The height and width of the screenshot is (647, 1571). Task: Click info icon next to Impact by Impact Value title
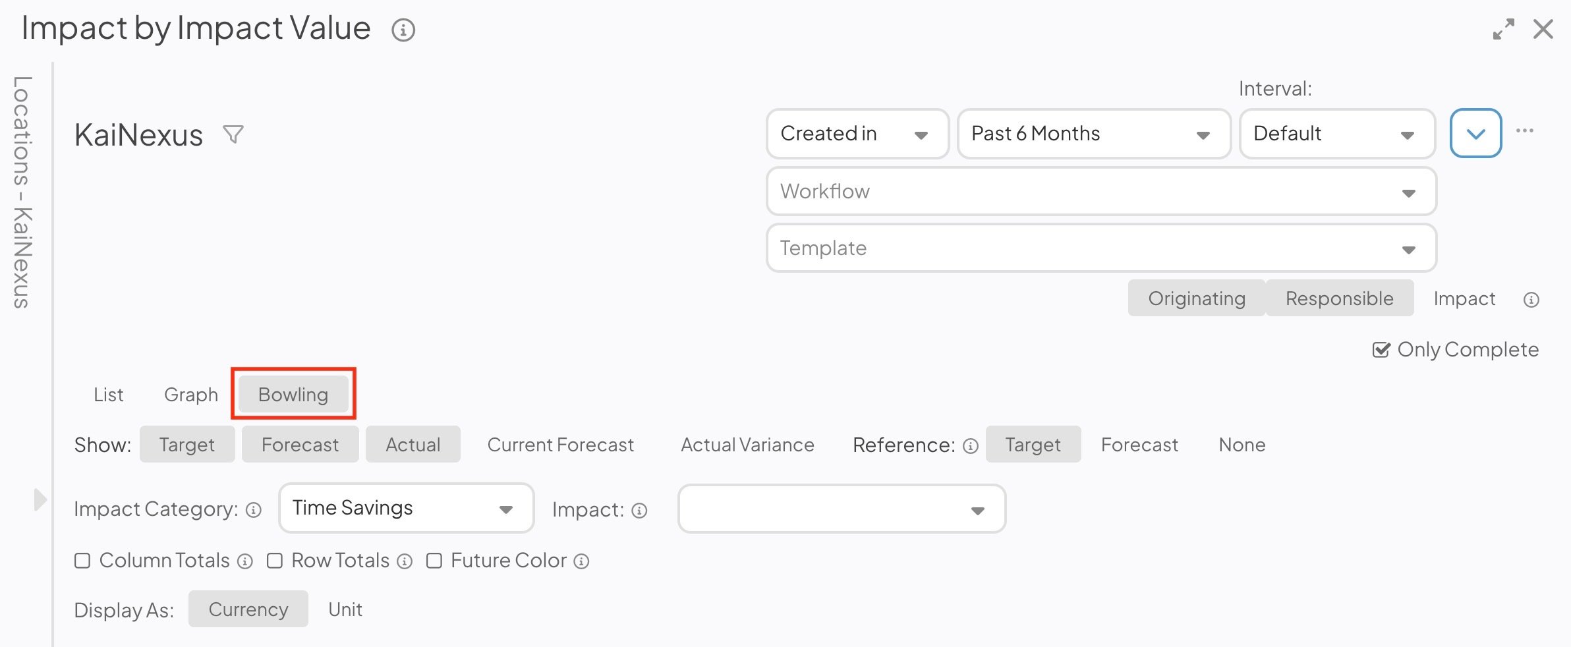403,30
